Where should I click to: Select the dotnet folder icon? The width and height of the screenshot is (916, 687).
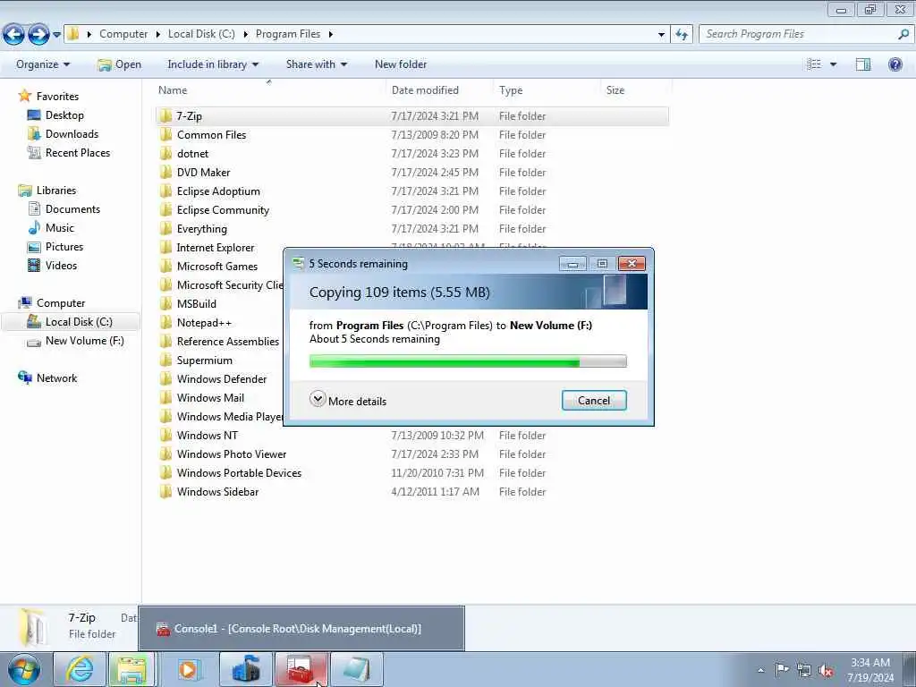pos(165,153)
